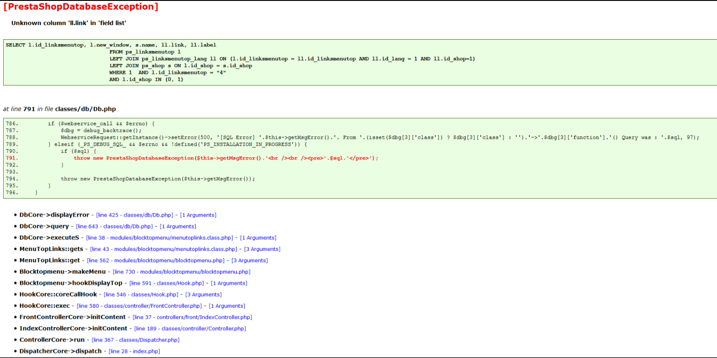The image size is (717, 358).
Task: Click the 'FROM ps_linksmenutop l' query line
Action: pyautogui.click(x=145, y=52)
